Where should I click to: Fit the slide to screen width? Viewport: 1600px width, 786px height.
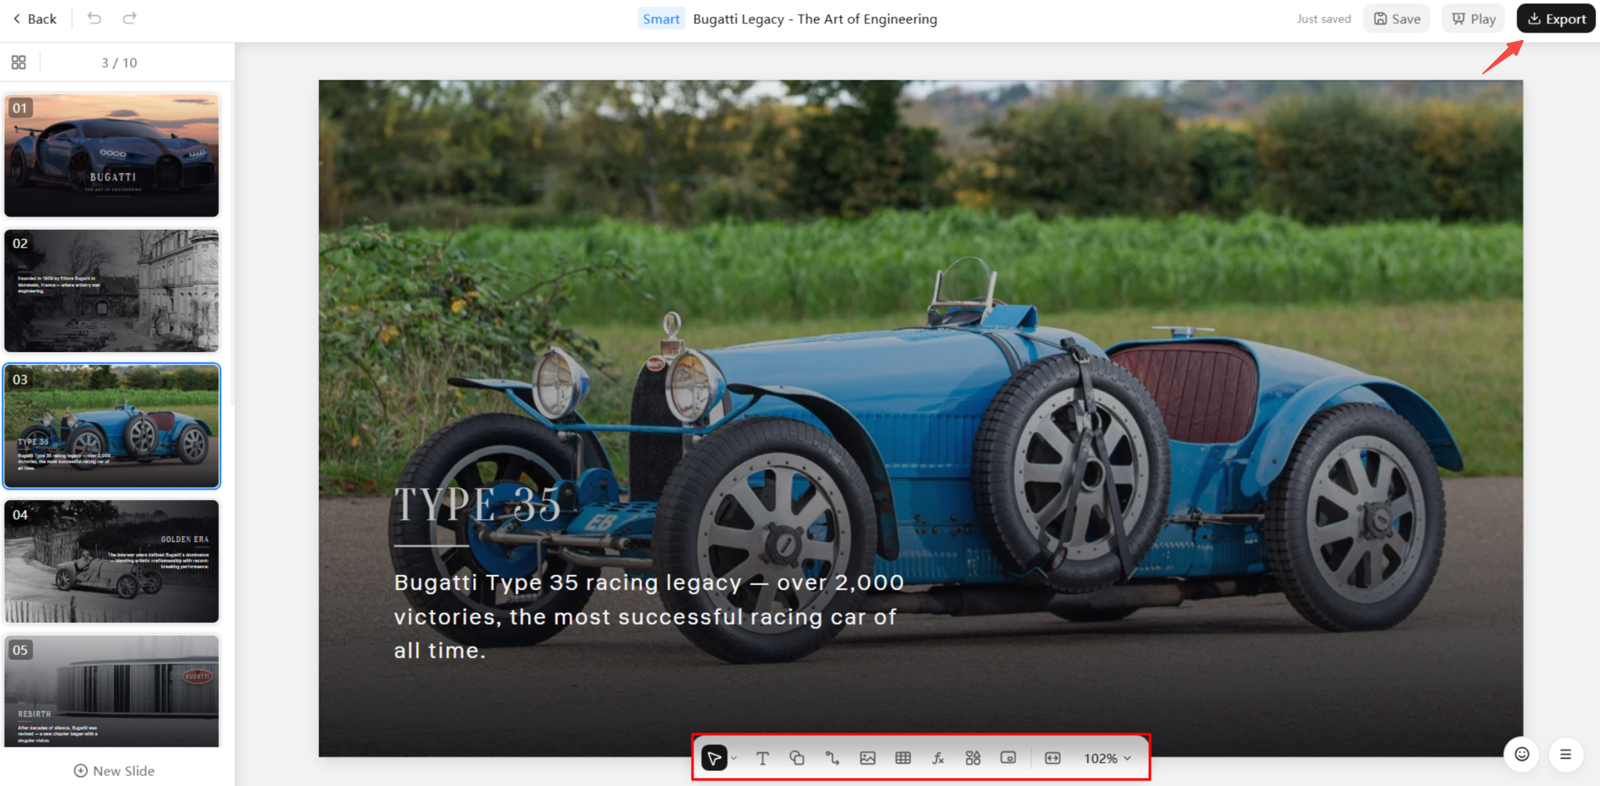[x=1053, y=758]
